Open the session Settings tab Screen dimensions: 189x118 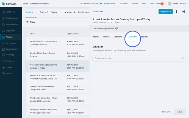[x=144, y=37]
